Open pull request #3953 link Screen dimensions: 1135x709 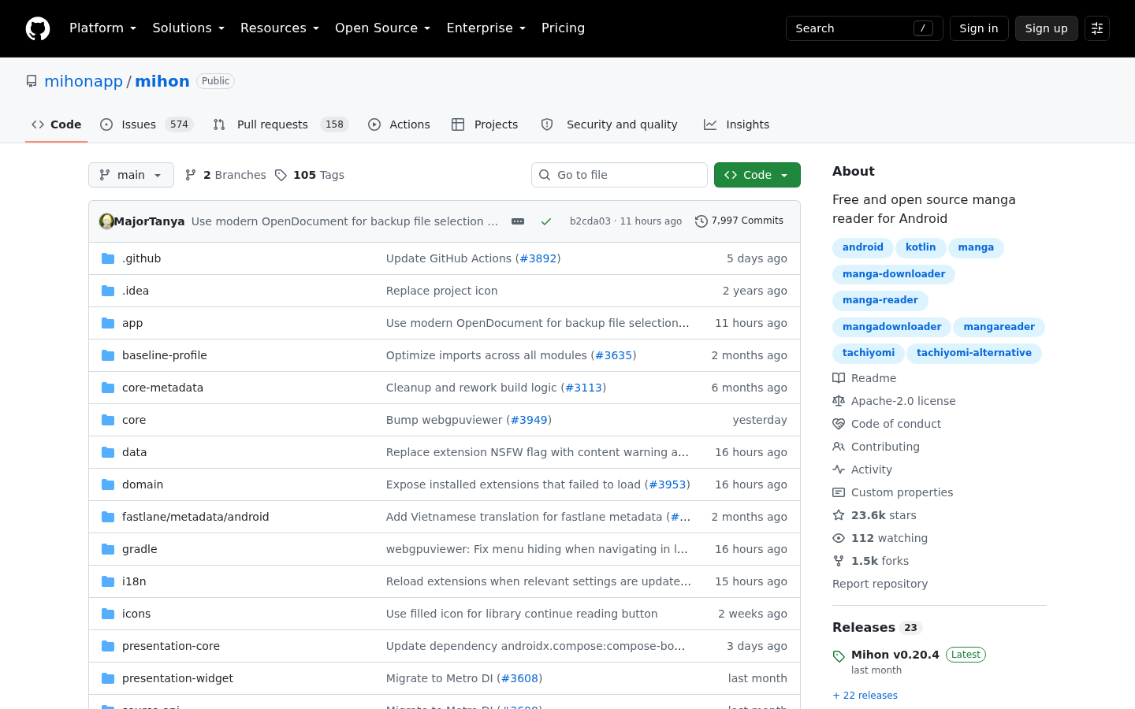(x=668, y=484)
